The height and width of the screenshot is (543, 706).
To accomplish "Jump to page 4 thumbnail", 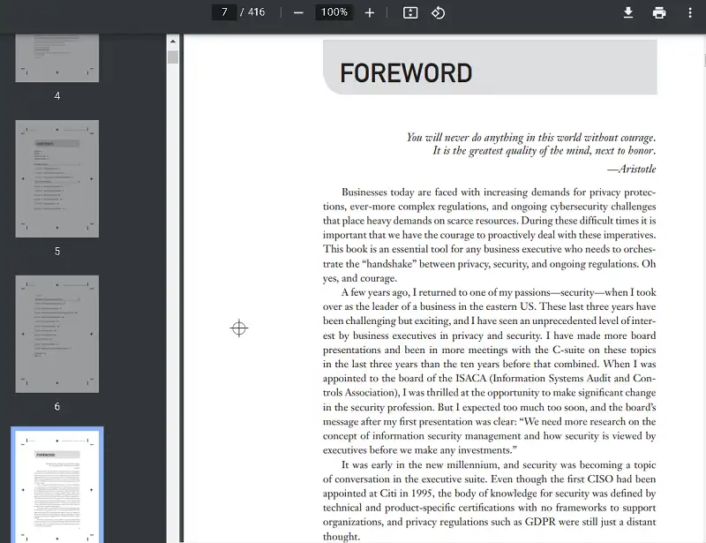I will point(57,57).
